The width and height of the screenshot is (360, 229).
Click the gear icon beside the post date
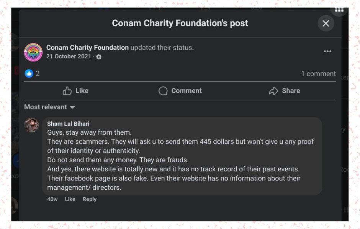(x=99, y=57)
